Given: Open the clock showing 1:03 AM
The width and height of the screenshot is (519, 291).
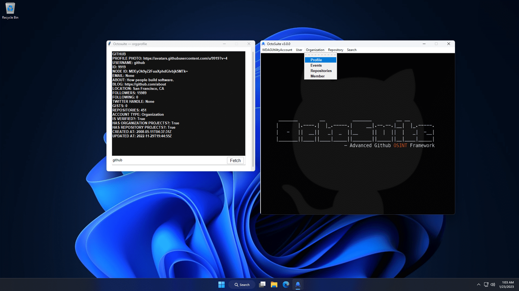Looking at the screenshot, I should coord(507,285).
